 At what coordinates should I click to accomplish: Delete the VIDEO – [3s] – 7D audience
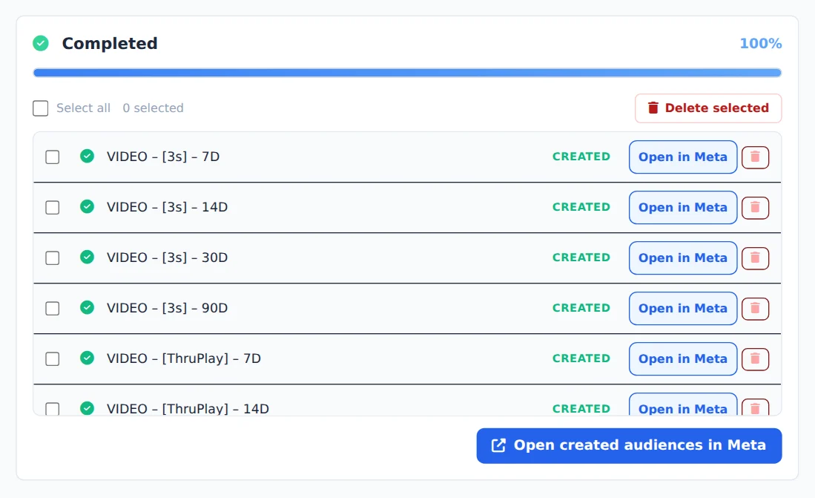click(755, 157)
